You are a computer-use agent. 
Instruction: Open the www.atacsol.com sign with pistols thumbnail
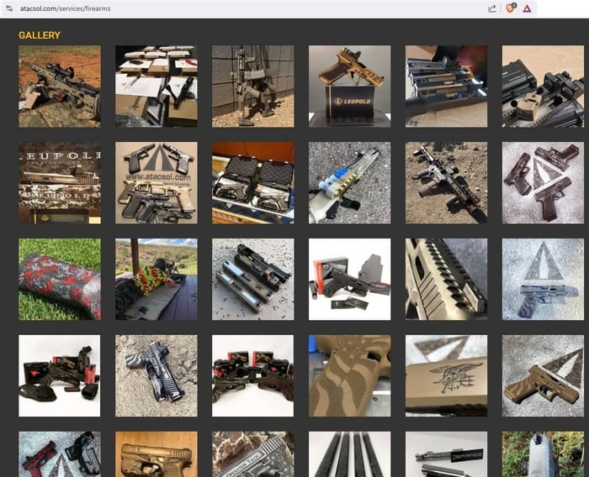coord(156,182)
